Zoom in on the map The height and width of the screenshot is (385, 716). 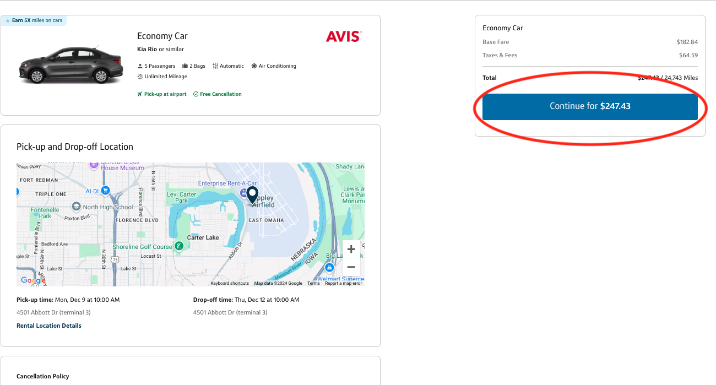351,249
